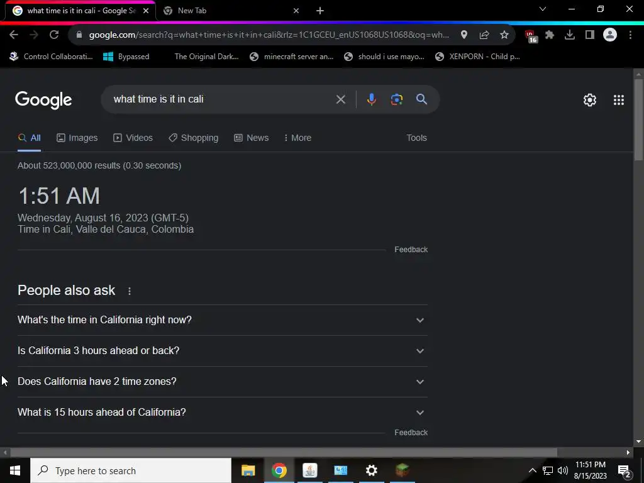Click the location pin icon in address bar
Screen dimensions: 644x483
point(464,35)
